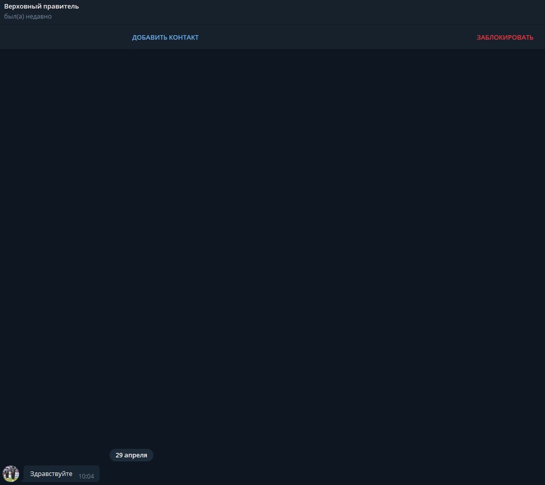The image size is (545, 485).
Task: Click the ДОБАВИТЬ КОНТАКТ button
Action: click(x=165, y=37)
